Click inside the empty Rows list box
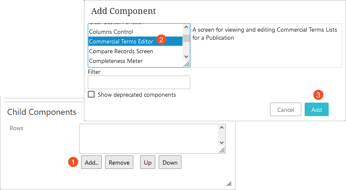 [x=149, y=138]
